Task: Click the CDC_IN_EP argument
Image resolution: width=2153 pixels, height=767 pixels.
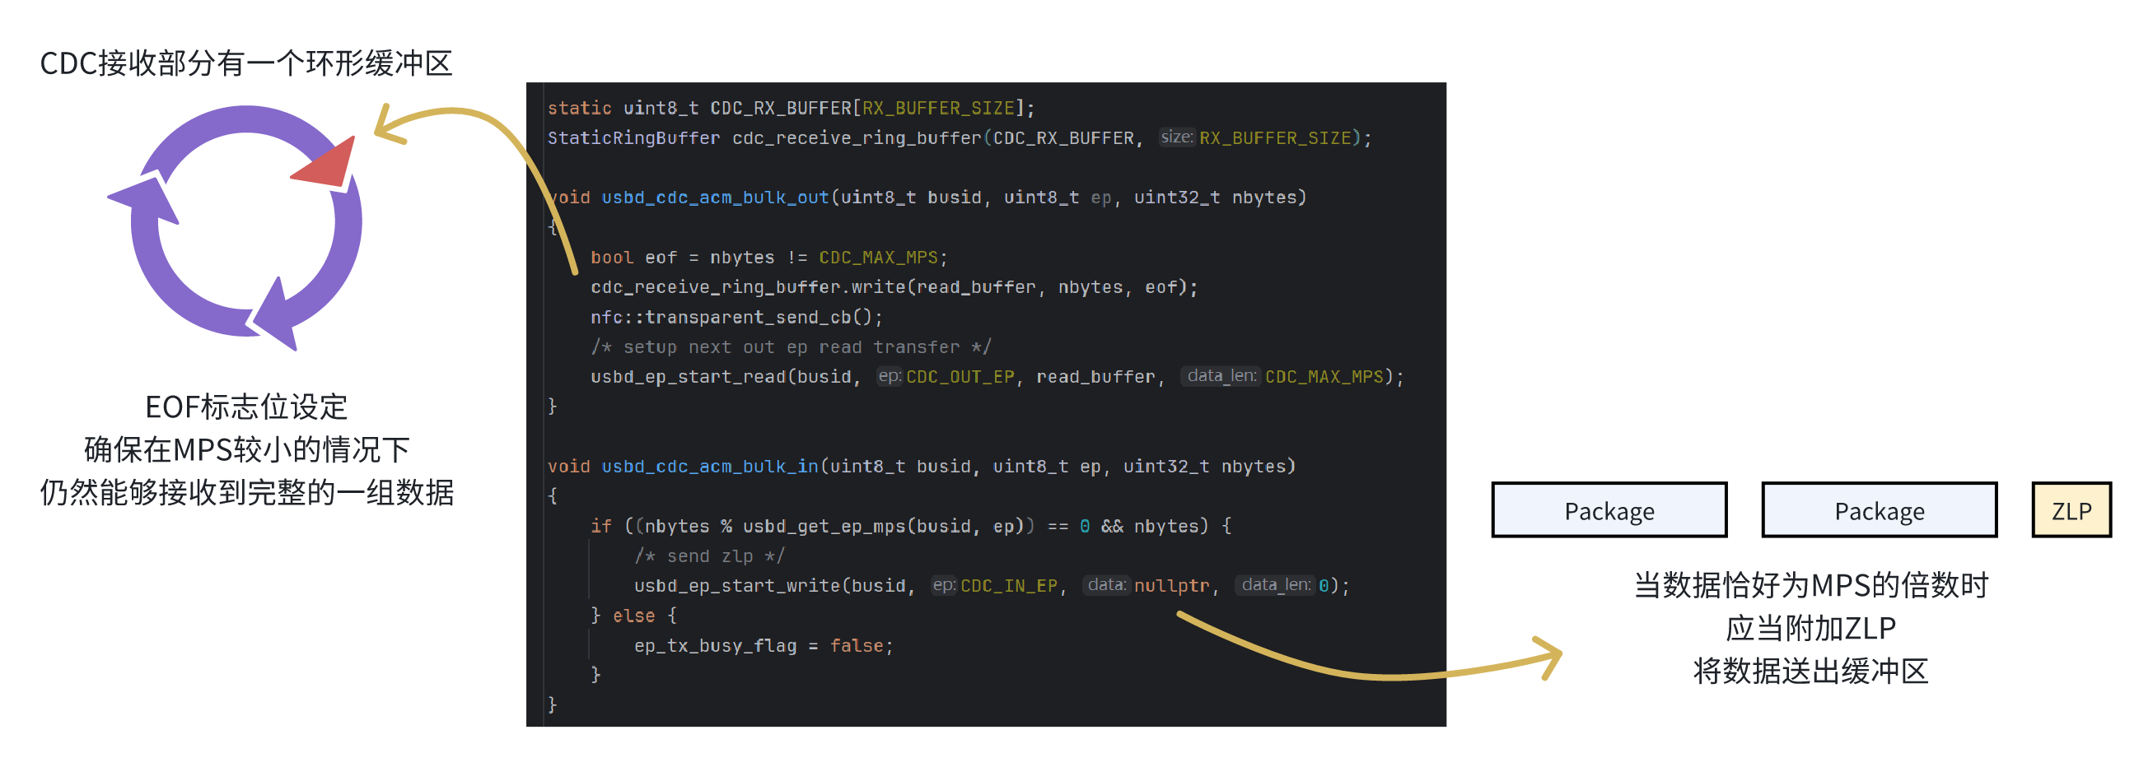Action: click(1009, 586)
